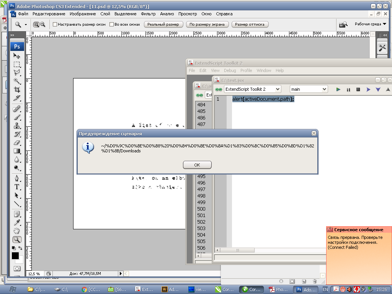Select the Burn tool
Screen dimensions: 392x294
point(17,168)
